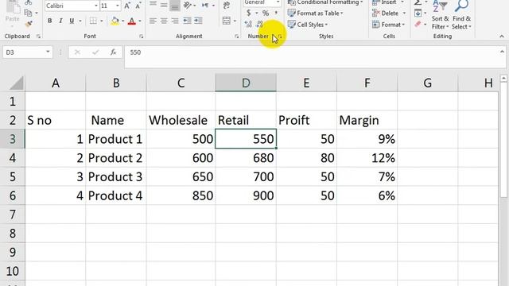Select Bottom Align icon

click(x=175, y=6)
